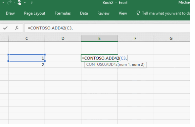195x127 pixels.
Task: Open the View ribbon tab
Action: [123, 13]
